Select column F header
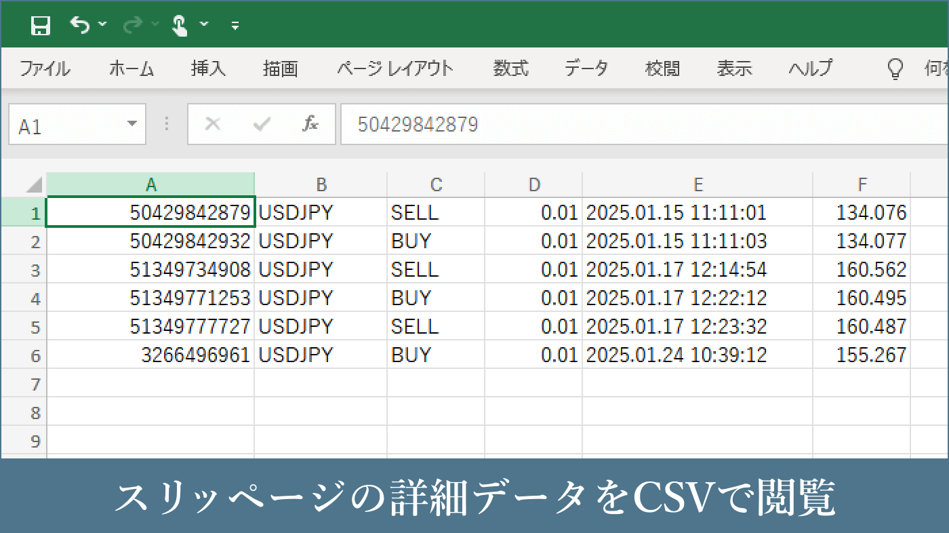The height and width of the screenshot is (533, 949). (862, 184)
